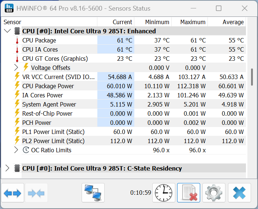Click the 54.688 A current value
This screenshot has width=258, height=209.
[120, 77]
